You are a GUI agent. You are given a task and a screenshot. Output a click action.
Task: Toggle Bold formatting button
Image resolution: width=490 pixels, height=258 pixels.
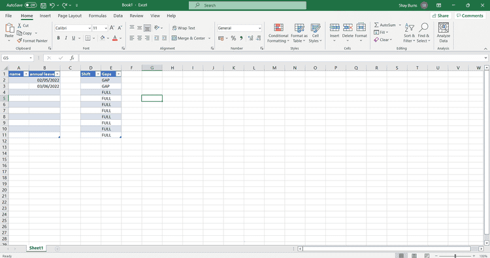(58, 38)
